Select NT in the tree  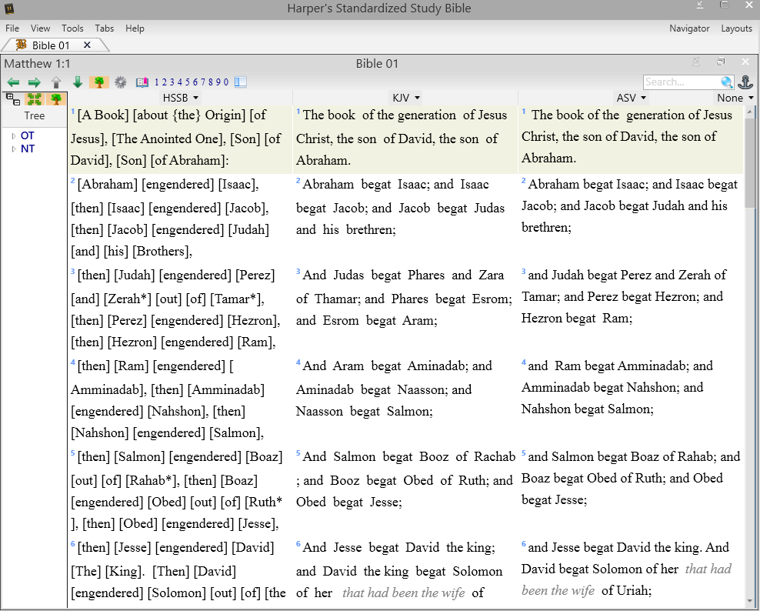coord(27,149)
